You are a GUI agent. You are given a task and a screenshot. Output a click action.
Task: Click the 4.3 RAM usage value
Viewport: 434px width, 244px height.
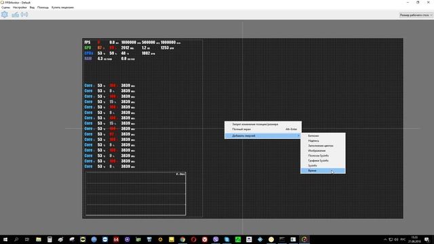(x=104, y=59)
